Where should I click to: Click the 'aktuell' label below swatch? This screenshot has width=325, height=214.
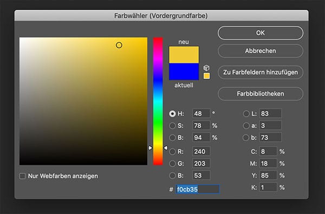184,85
